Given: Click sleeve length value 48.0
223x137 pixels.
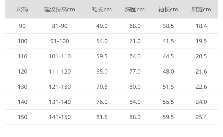Looking at the screenshot, I should coord(168,71).
